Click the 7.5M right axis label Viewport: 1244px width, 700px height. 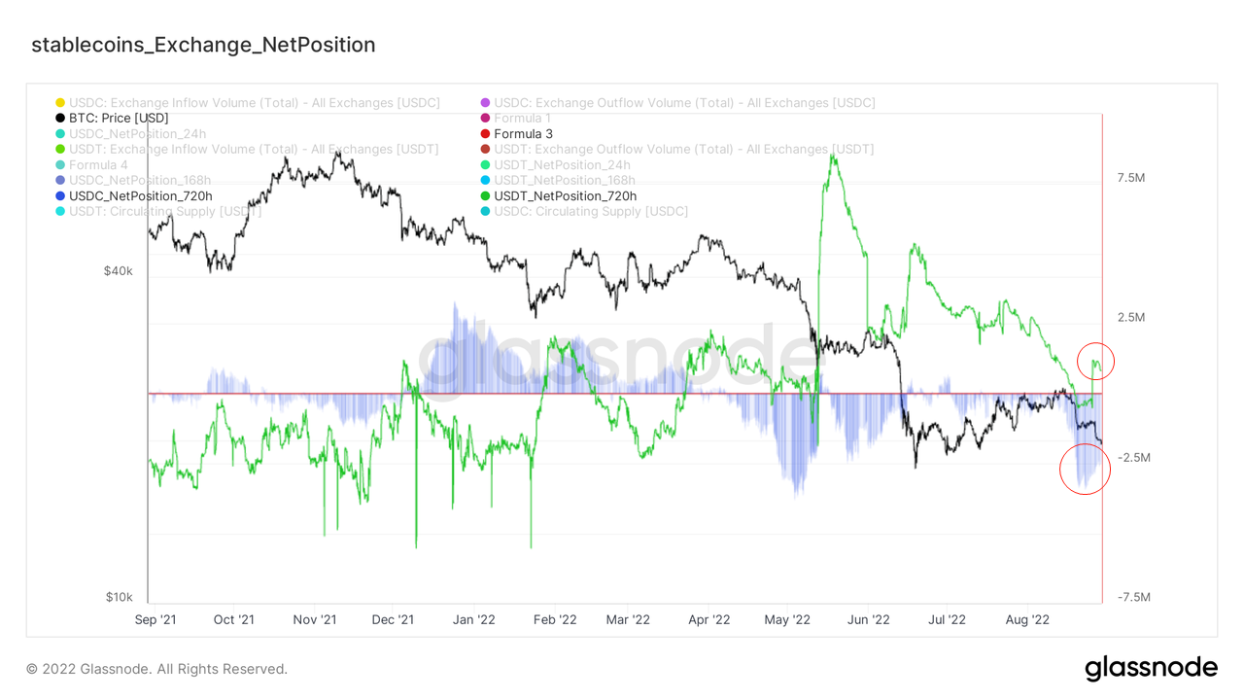coord(1133,178)
